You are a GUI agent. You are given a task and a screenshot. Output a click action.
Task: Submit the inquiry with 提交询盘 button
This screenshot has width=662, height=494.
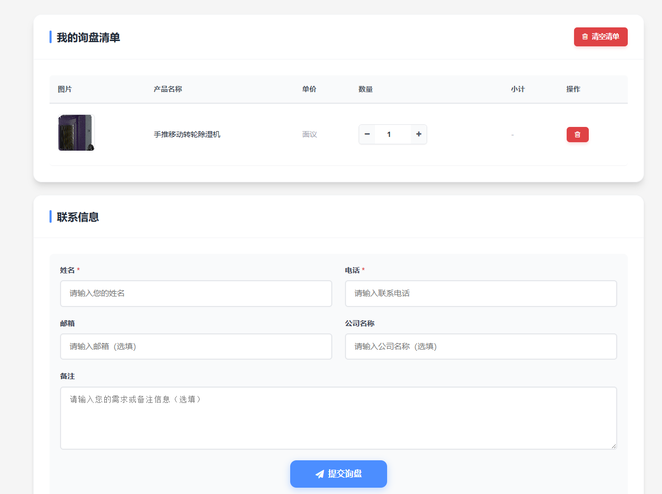coord(339,474)
